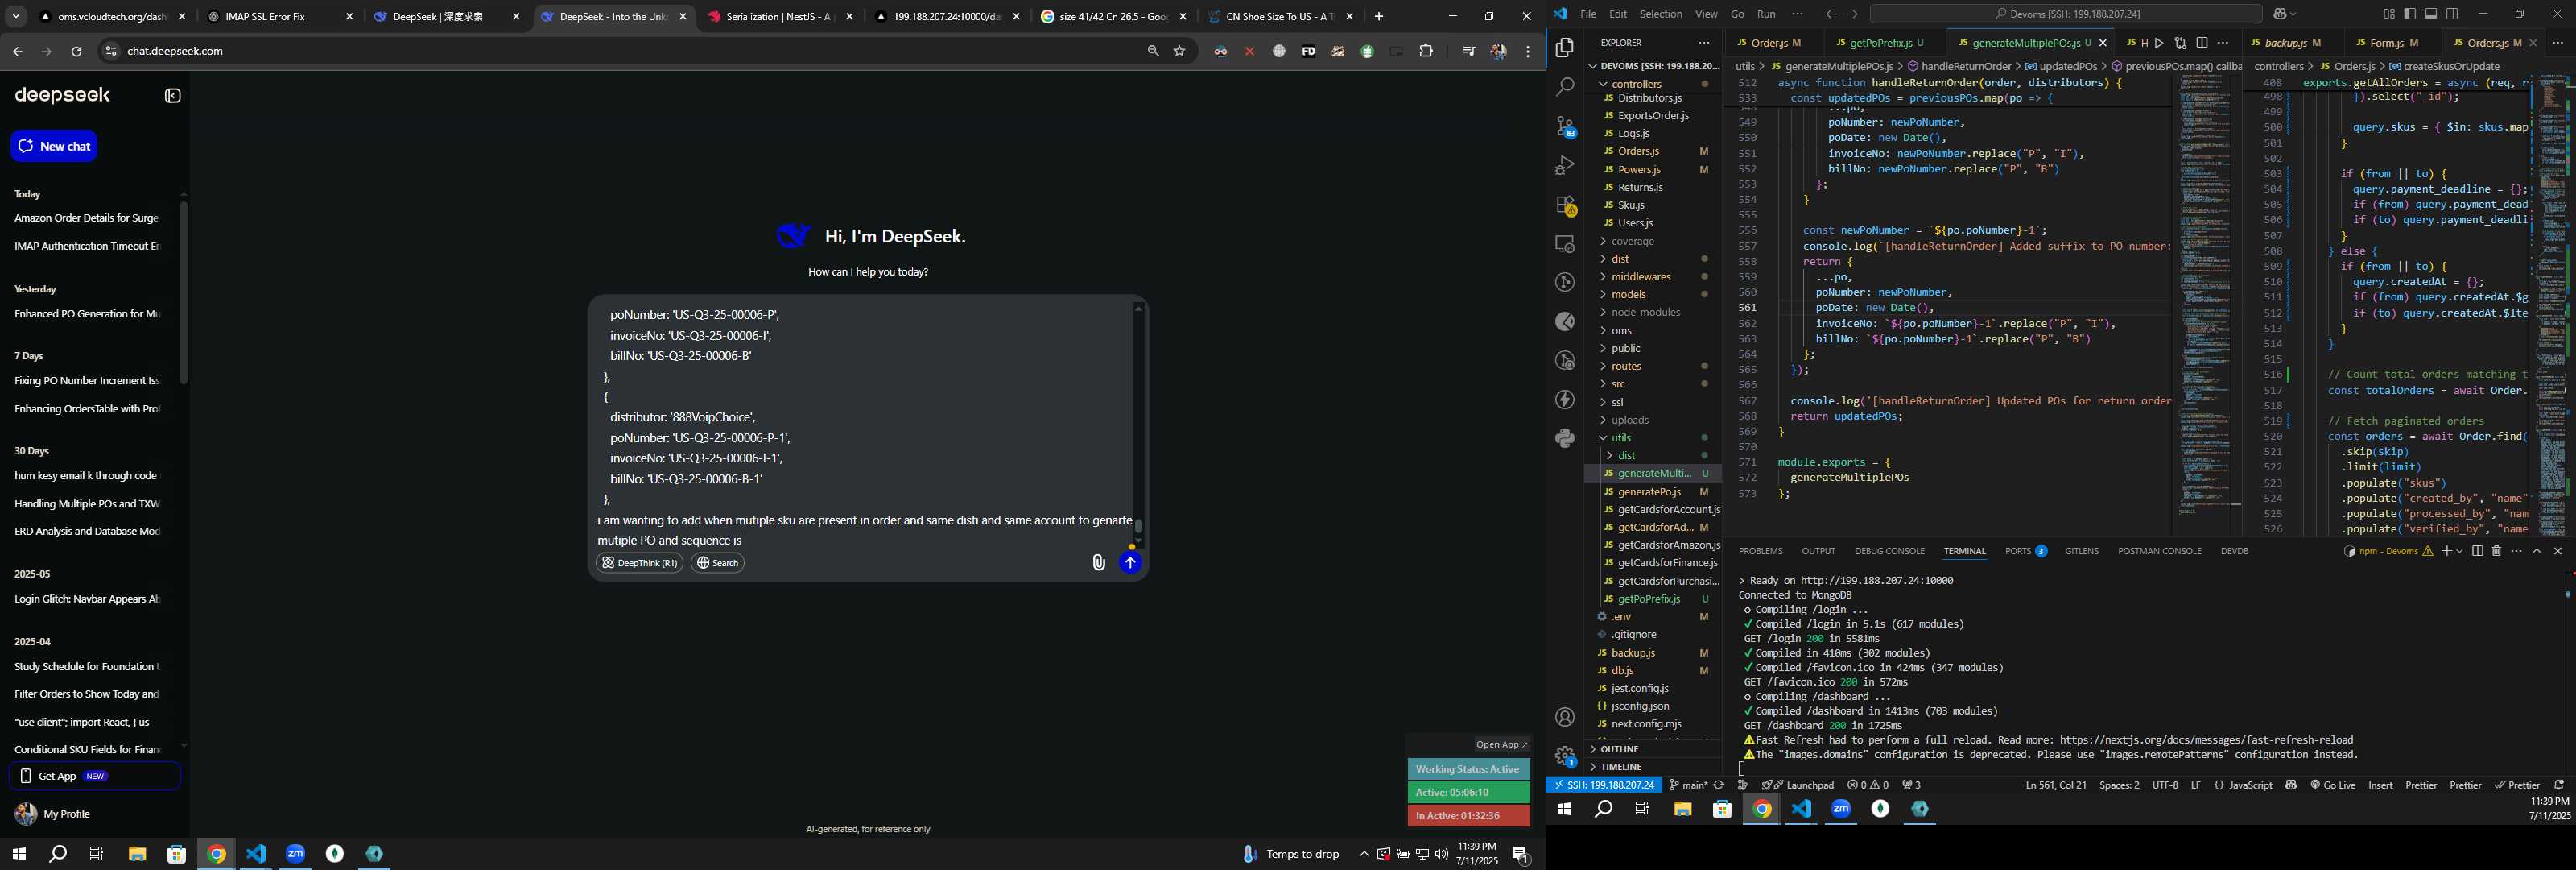Expand the middlewares folder

tap(1640, 276)
